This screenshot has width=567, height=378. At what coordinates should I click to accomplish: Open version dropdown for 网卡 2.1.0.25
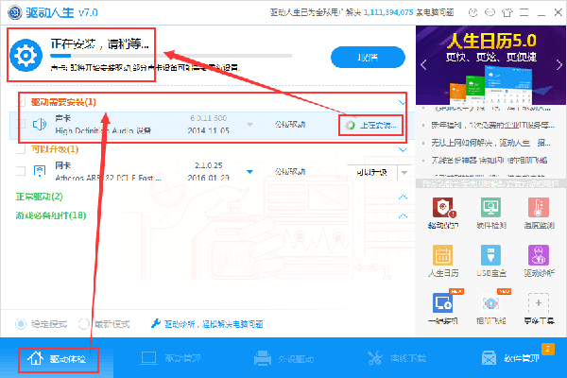tap(249, 171)
